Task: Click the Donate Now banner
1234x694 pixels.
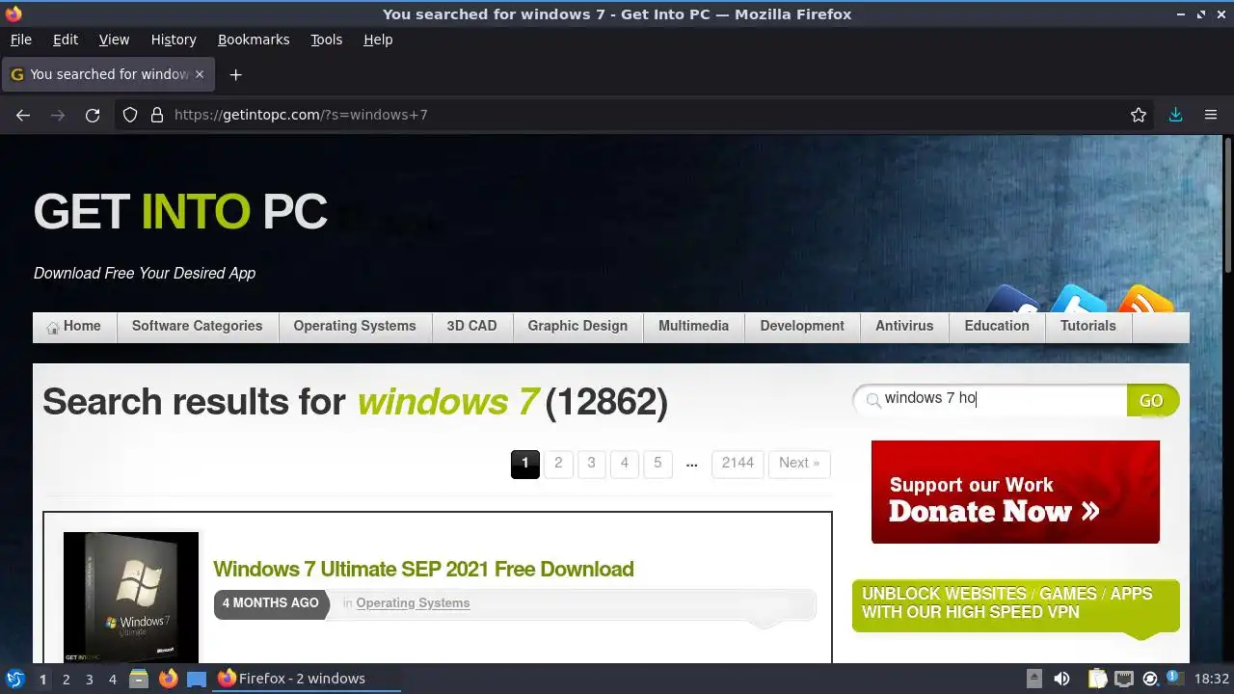Action: (x=1015, y=493)
